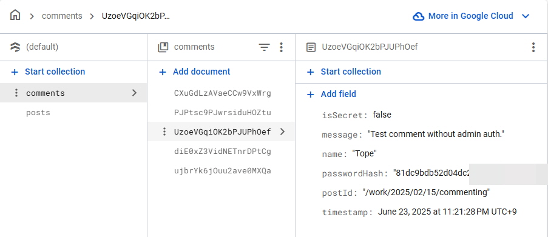Click Add document
Viewport: 548px width, 237px height.
tap(194, 72)
